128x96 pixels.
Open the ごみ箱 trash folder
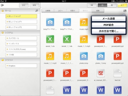[x=21, y=55]
